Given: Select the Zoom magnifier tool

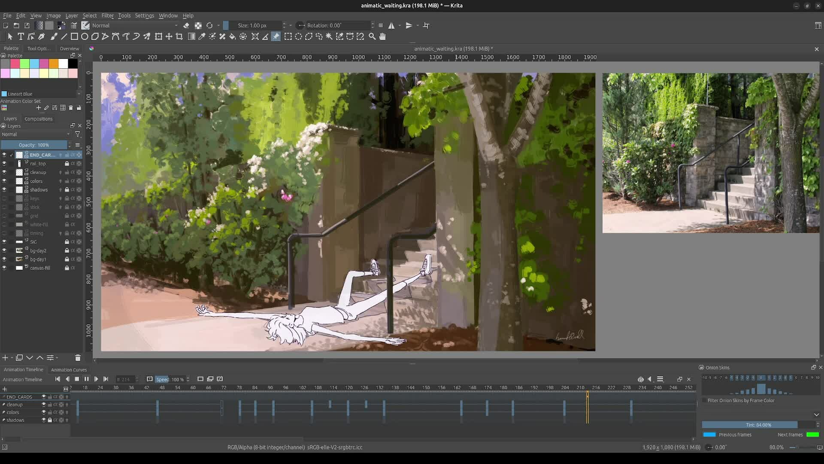Looking at the screenshot, I should pyautogui.click(x=372, y=37).
